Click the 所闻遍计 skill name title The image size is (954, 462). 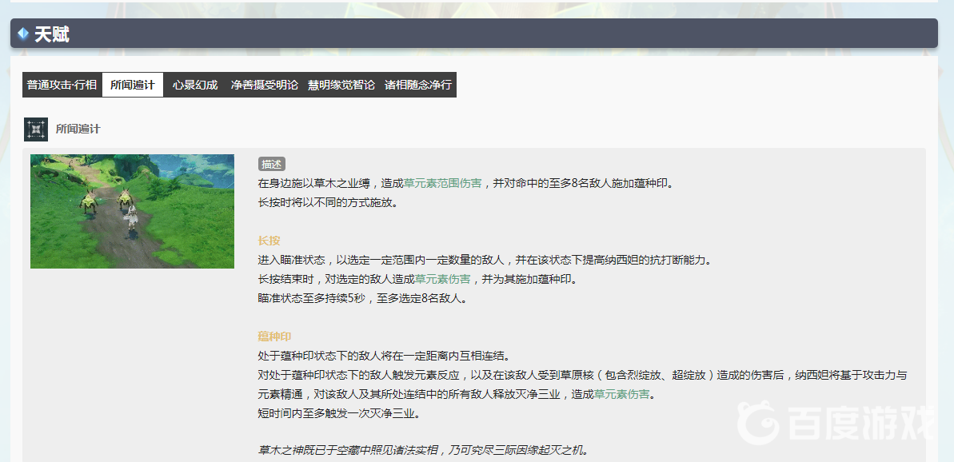pos(78,129)
